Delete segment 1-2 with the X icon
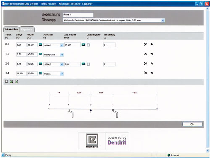The width and height of the screenshot is (210, 158). tap(146, 54)
